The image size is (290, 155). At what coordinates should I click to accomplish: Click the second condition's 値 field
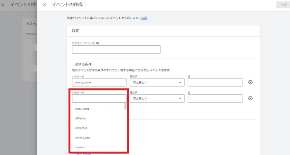215,98
